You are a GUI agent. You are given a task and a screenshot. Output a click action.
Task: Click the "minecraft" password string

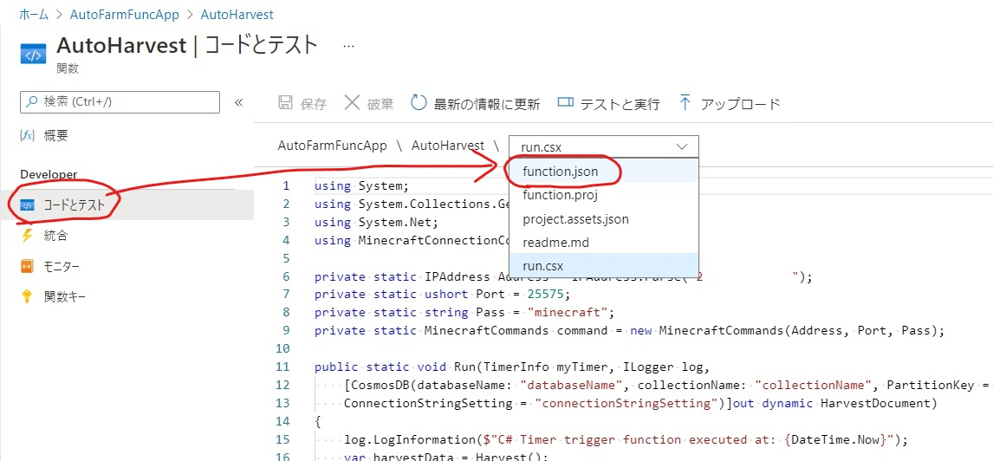pyautogui.click(x=568, y=312)
